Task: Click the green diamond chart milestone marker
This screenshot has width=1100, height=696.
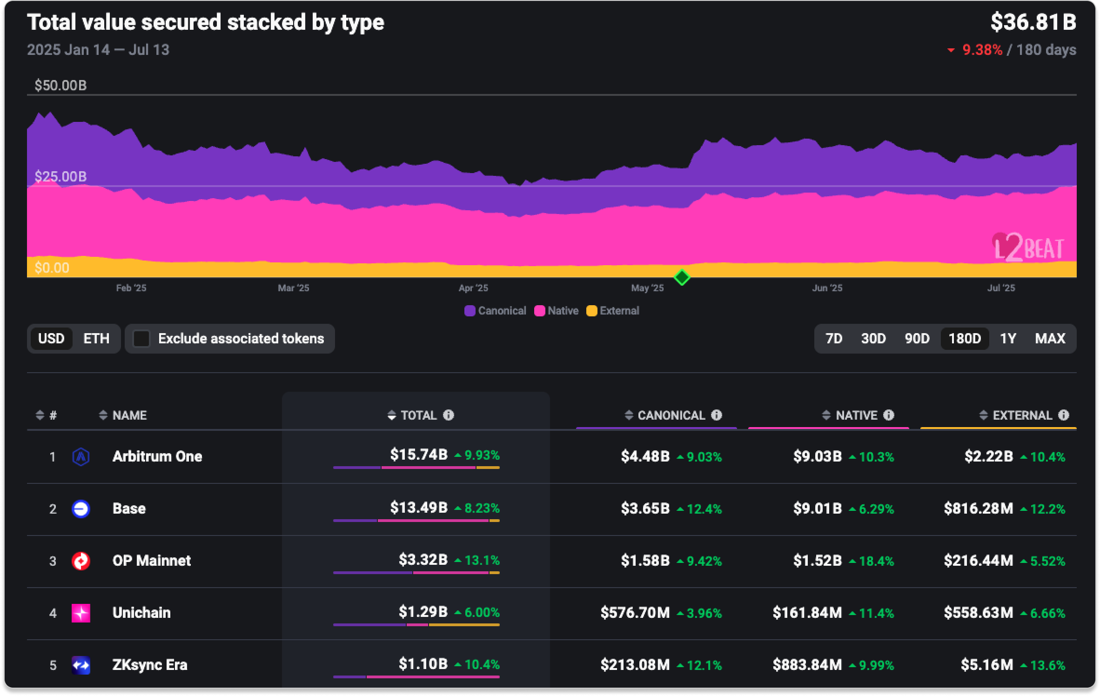Action: tap(682, 278)
